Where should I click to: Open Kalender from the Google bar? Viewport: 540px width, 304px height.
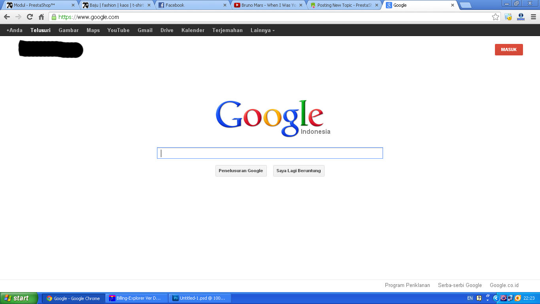click(193, 30)
